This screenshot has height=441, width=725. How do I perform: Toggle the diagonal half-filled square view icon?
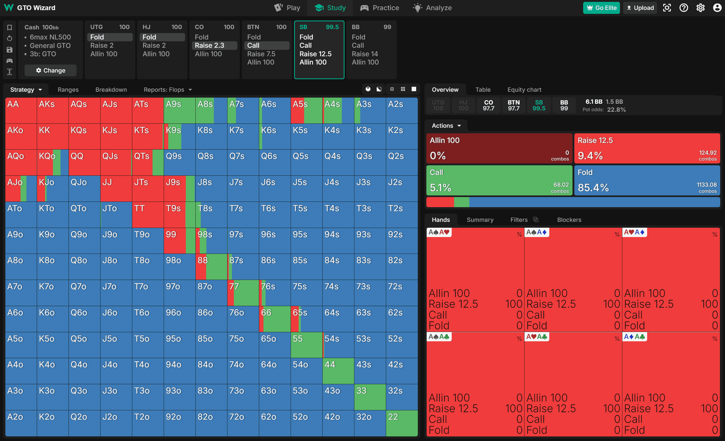tap(379, 89)
